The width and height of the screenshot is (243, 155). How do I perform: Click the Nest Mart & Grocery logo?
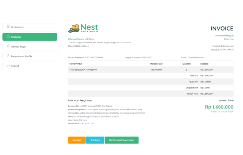click(83, 28)
